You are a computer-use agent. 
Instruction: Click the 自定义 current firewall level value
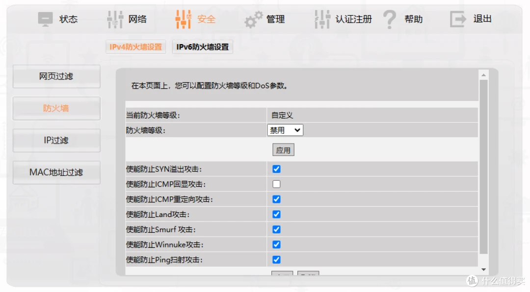click(x=282, y=116)
